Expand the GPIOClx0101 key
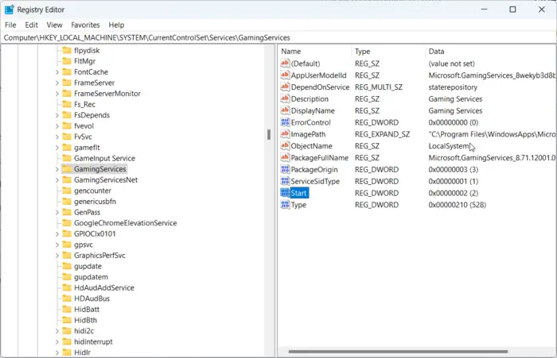This screenshot has width=557, height=358. click(x=57, y=234)
